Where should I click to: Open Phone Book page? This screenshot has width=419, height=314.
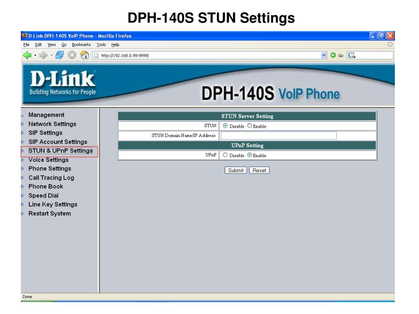point(46,186)
